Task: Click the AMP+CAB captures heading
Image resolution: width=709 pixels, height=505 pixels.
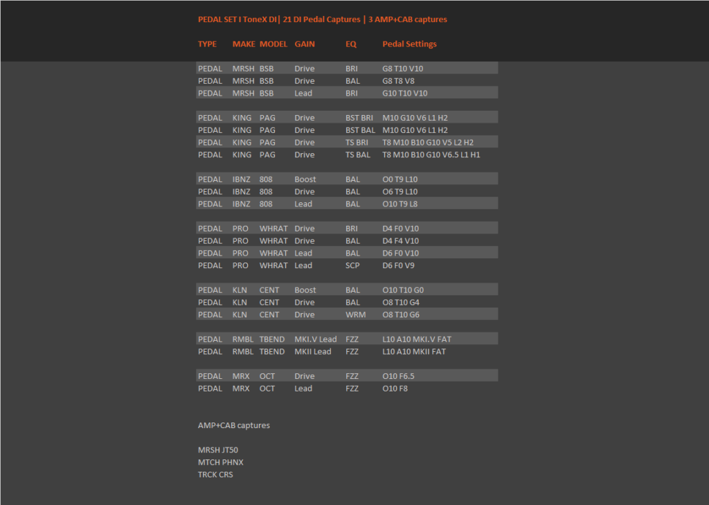Action: point(234,425)
